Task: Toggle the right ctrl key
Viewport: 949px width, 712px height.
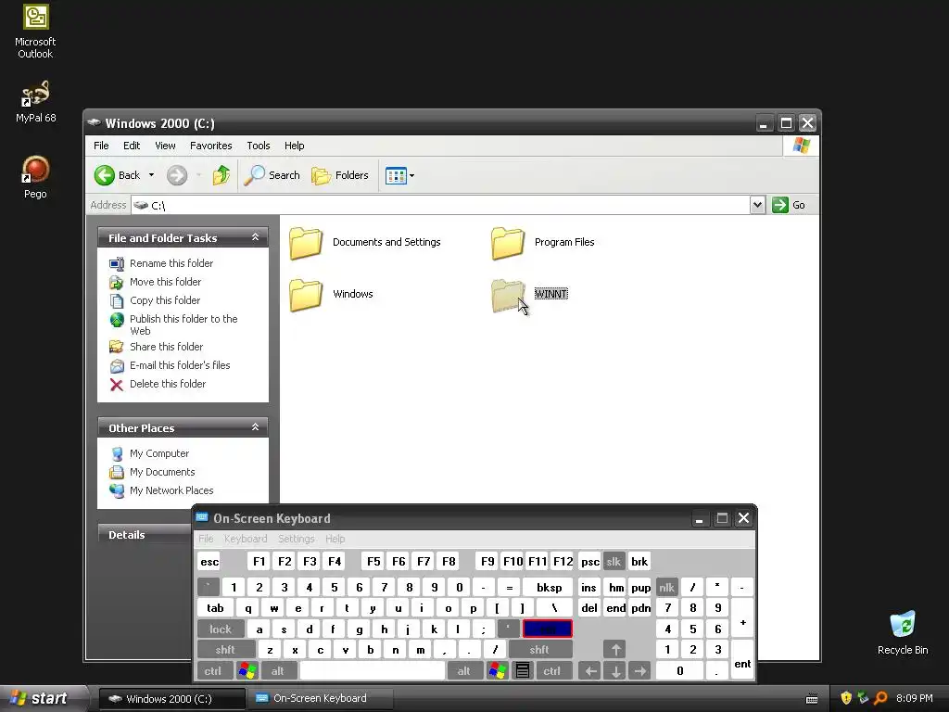Action: tap(552, 671)
